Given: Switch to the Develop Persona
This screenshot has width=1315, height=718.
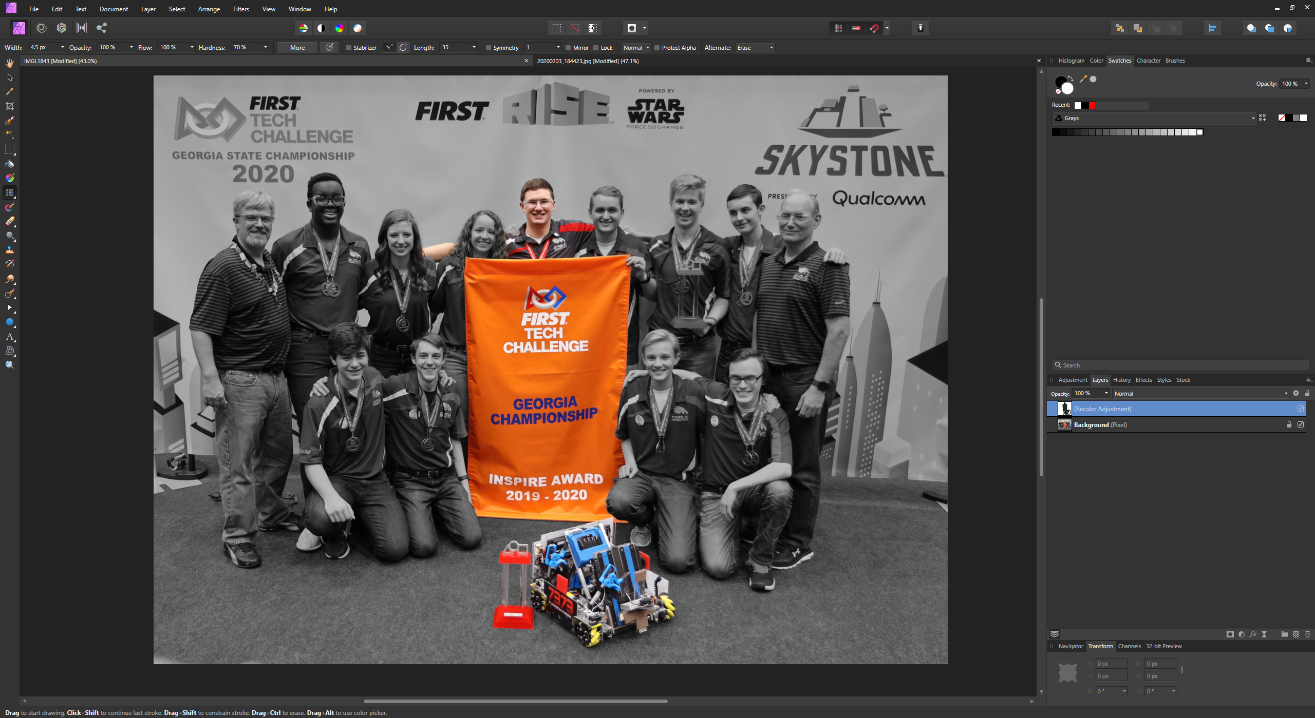Looking at the screenshot, I should 62,28.
